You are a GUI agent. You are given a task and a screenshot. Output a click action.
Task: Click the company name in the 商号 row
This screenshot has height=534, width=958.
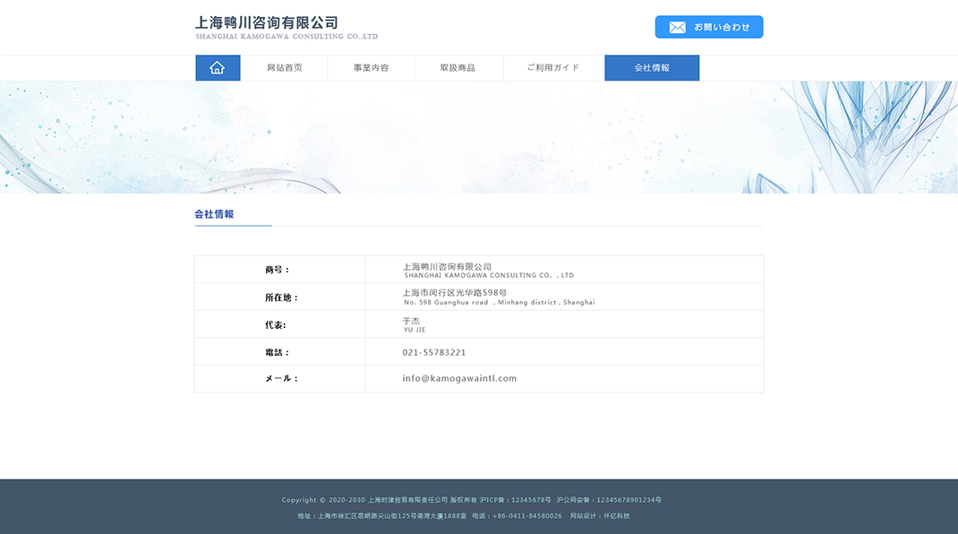pyautogui.click(x=447, y=267)
